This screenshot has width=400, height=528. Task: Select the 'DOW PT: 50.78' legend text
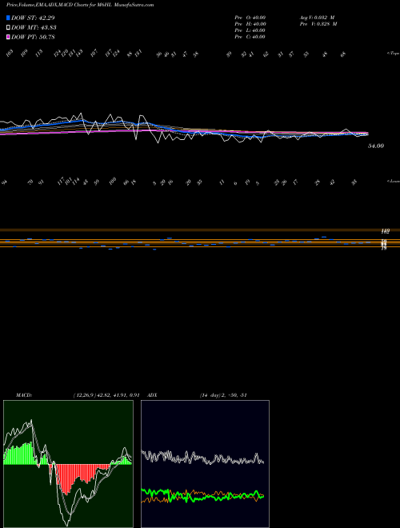coord(33,37)
